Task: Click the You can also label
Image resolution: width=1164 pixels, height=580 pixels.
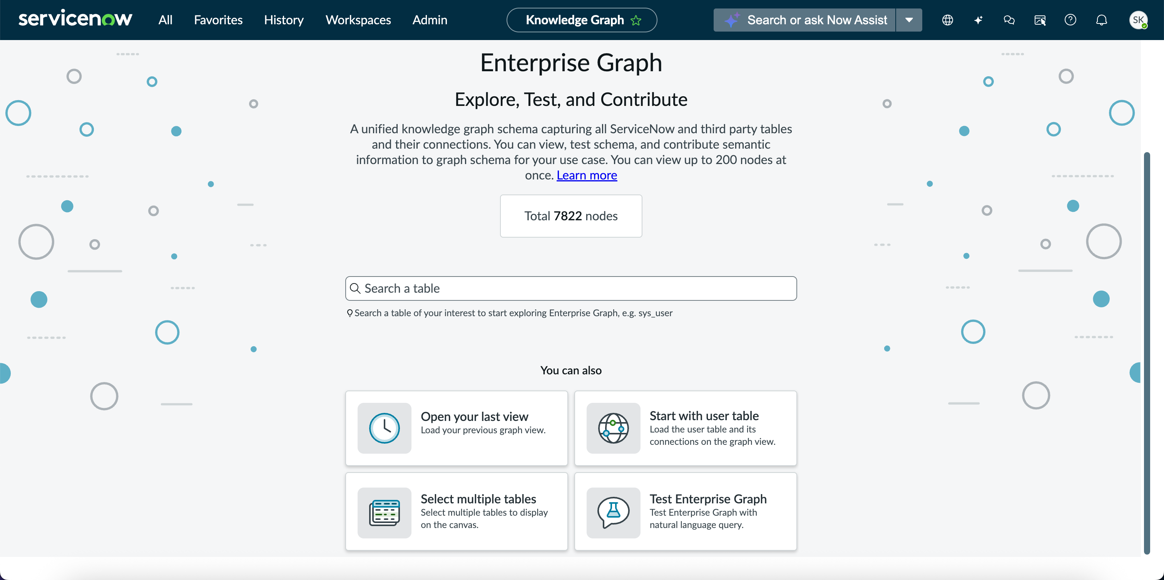Action: pyautogui.click(x=571, y=370)
